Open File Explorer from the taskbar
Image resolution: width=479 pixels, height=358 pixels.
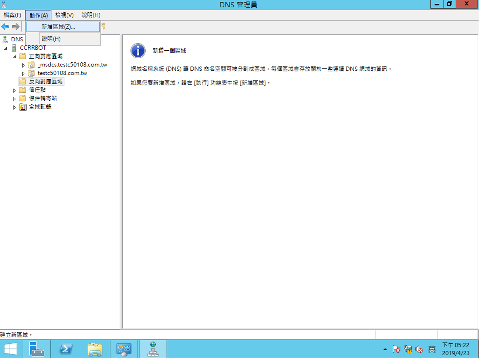click(95, 349)
